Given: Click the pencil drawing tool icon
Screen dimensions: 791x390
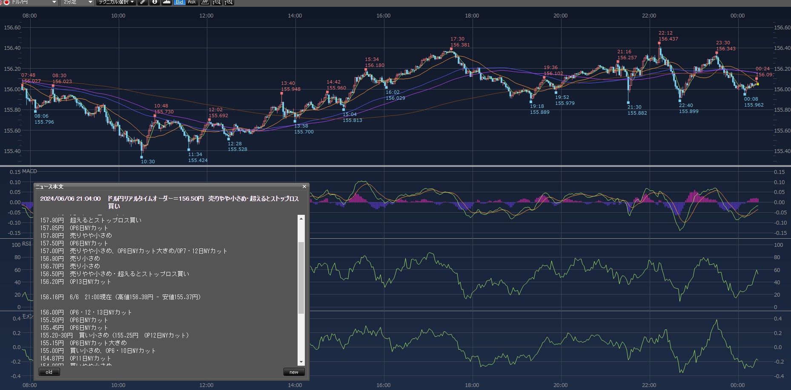Looking at the screenshot, I should 143,2.
